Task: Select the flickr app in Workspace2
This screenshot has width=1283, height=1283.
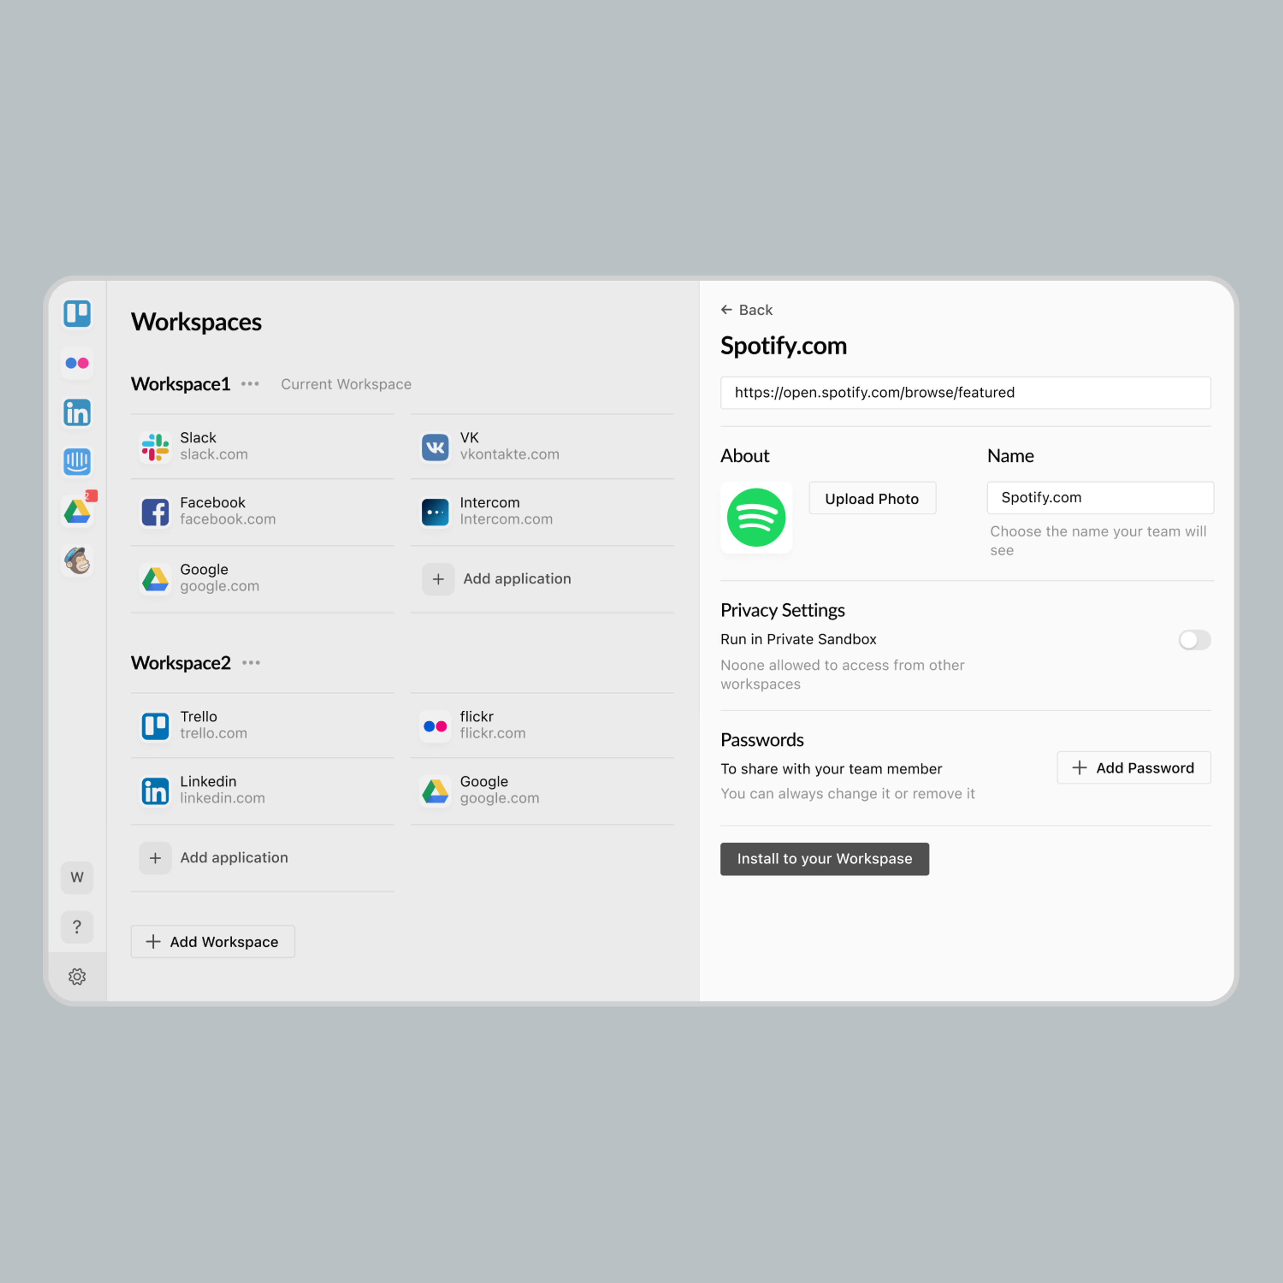Action: pos(542,725)
